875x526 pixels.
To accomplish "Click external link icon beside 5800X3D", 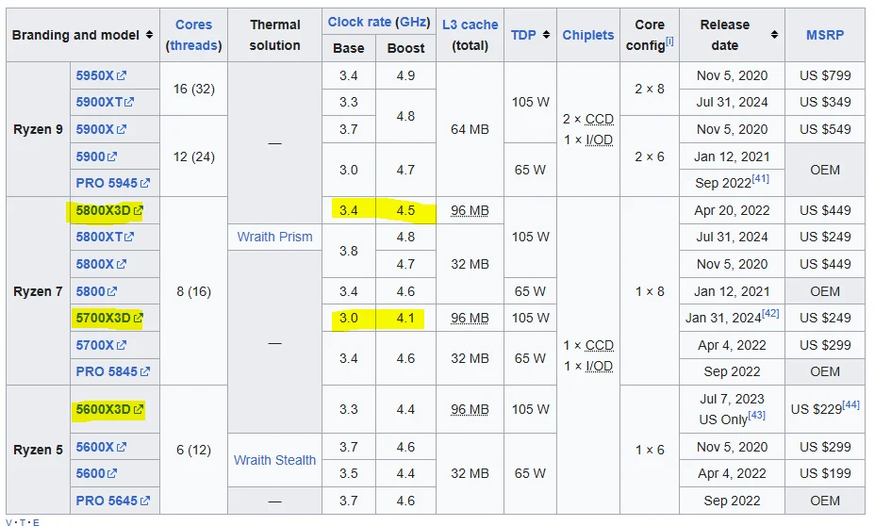I will click(x=138, y=210).
